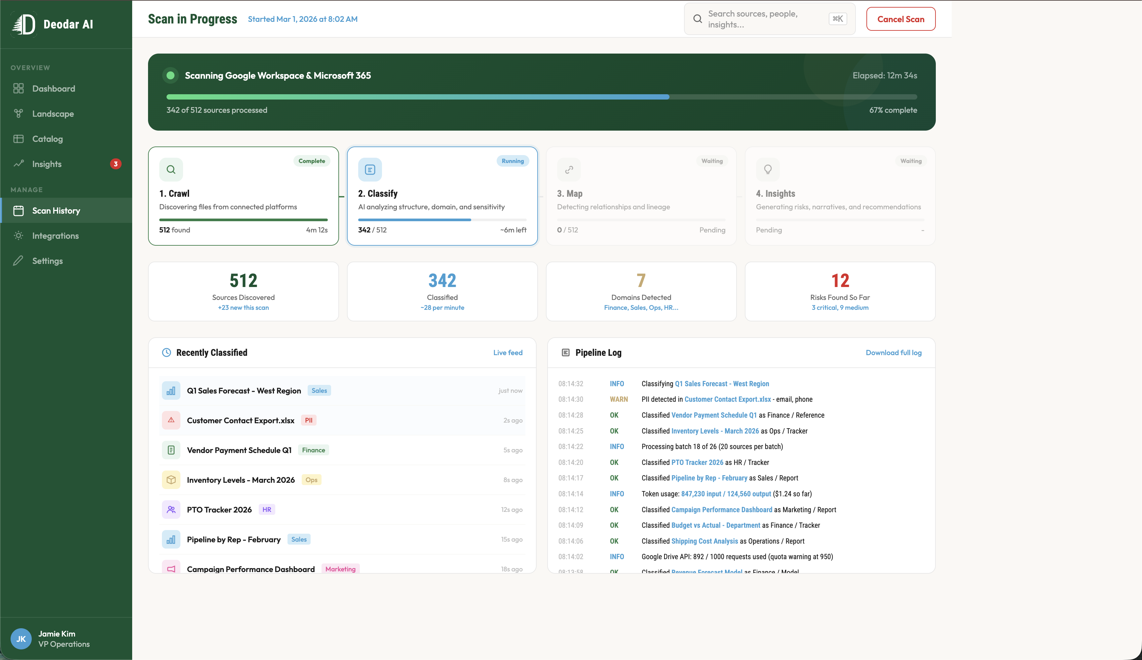
Task: Click the Download full log link
Action: (x=893, y=353)
